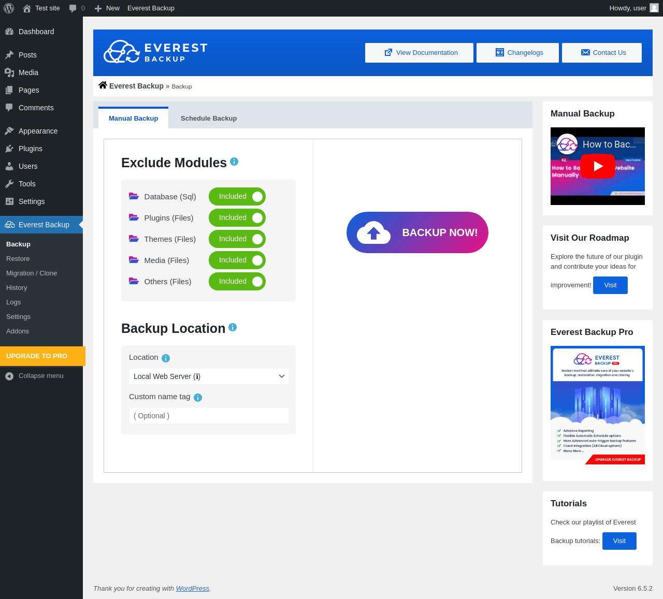Screen dimensions: 663x599
Task: Click info icon beside Backup Location heading
Action: click(233, 327)
